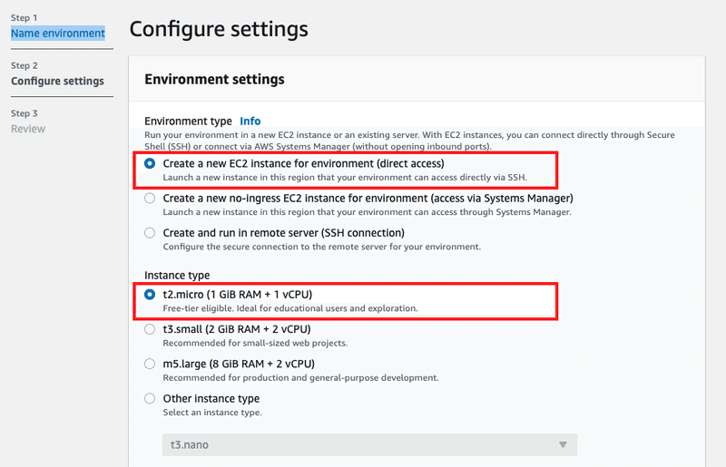Click the 'm5.large (8 GiB RAM + 2 vCPU)' label
Image resolution: width=726 pixels, height=467 pixels.
[x=237, y=364]
